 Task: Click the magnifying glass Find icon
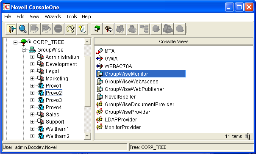[x=23, y=29]
